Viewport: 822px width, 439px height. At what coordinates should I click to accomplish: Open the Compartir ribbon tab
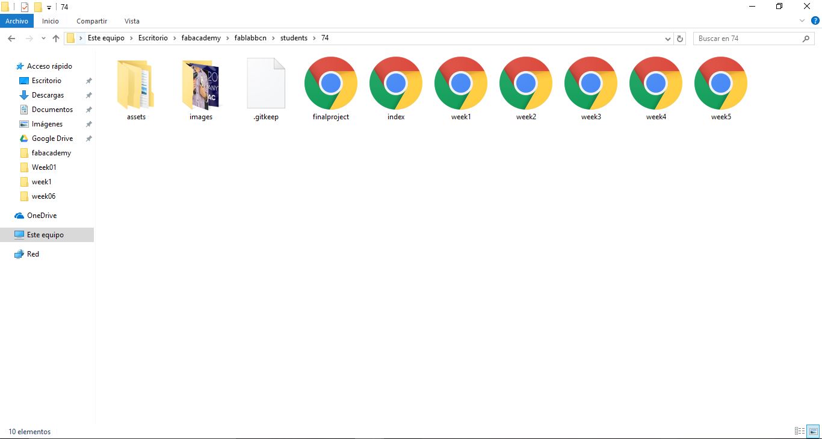(x=91, y=21)
